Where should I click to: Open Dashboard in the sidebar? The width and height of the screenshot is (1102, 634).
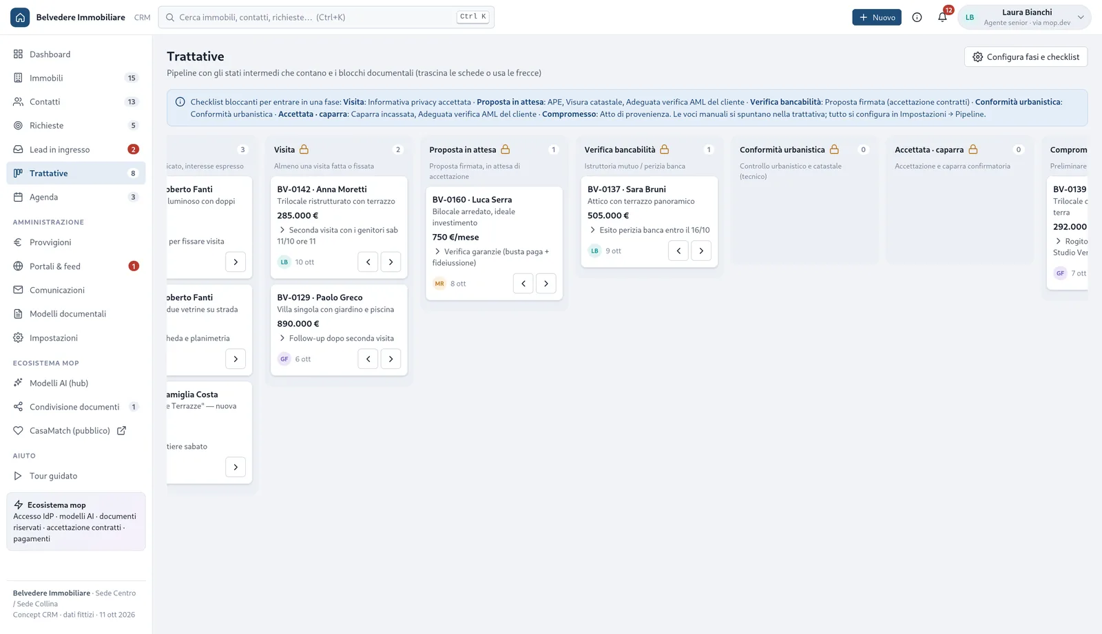tap(76, 54)
